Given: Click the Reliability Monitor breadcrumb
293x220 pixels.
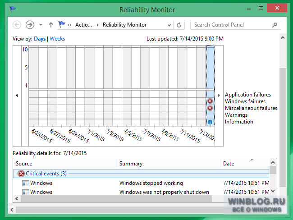Looking at the screenshot, I should (124, 25).
